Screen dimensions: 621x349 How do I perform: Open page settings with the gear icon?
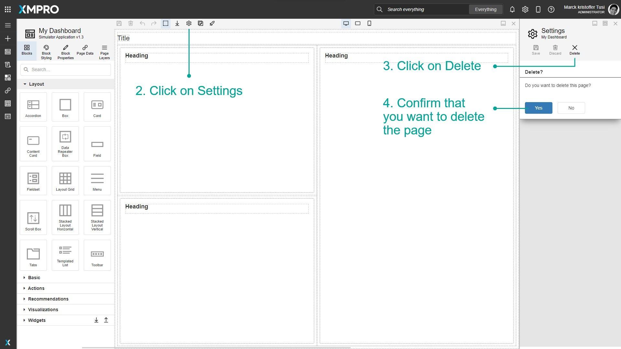point(189,23)
